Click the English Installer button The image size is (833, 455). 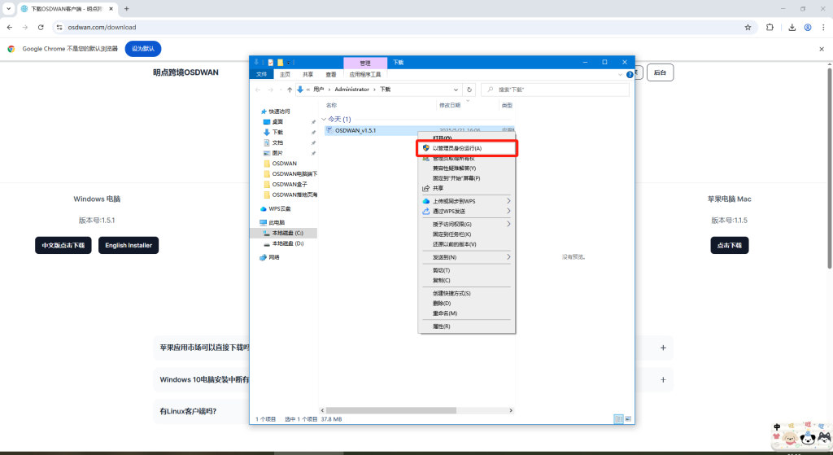tap(129, 245)
